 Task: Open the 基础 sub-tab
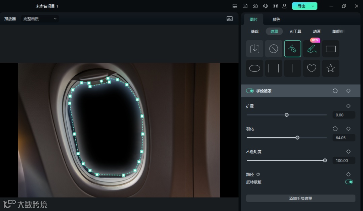pyautogui.click(x=254, y=32)
